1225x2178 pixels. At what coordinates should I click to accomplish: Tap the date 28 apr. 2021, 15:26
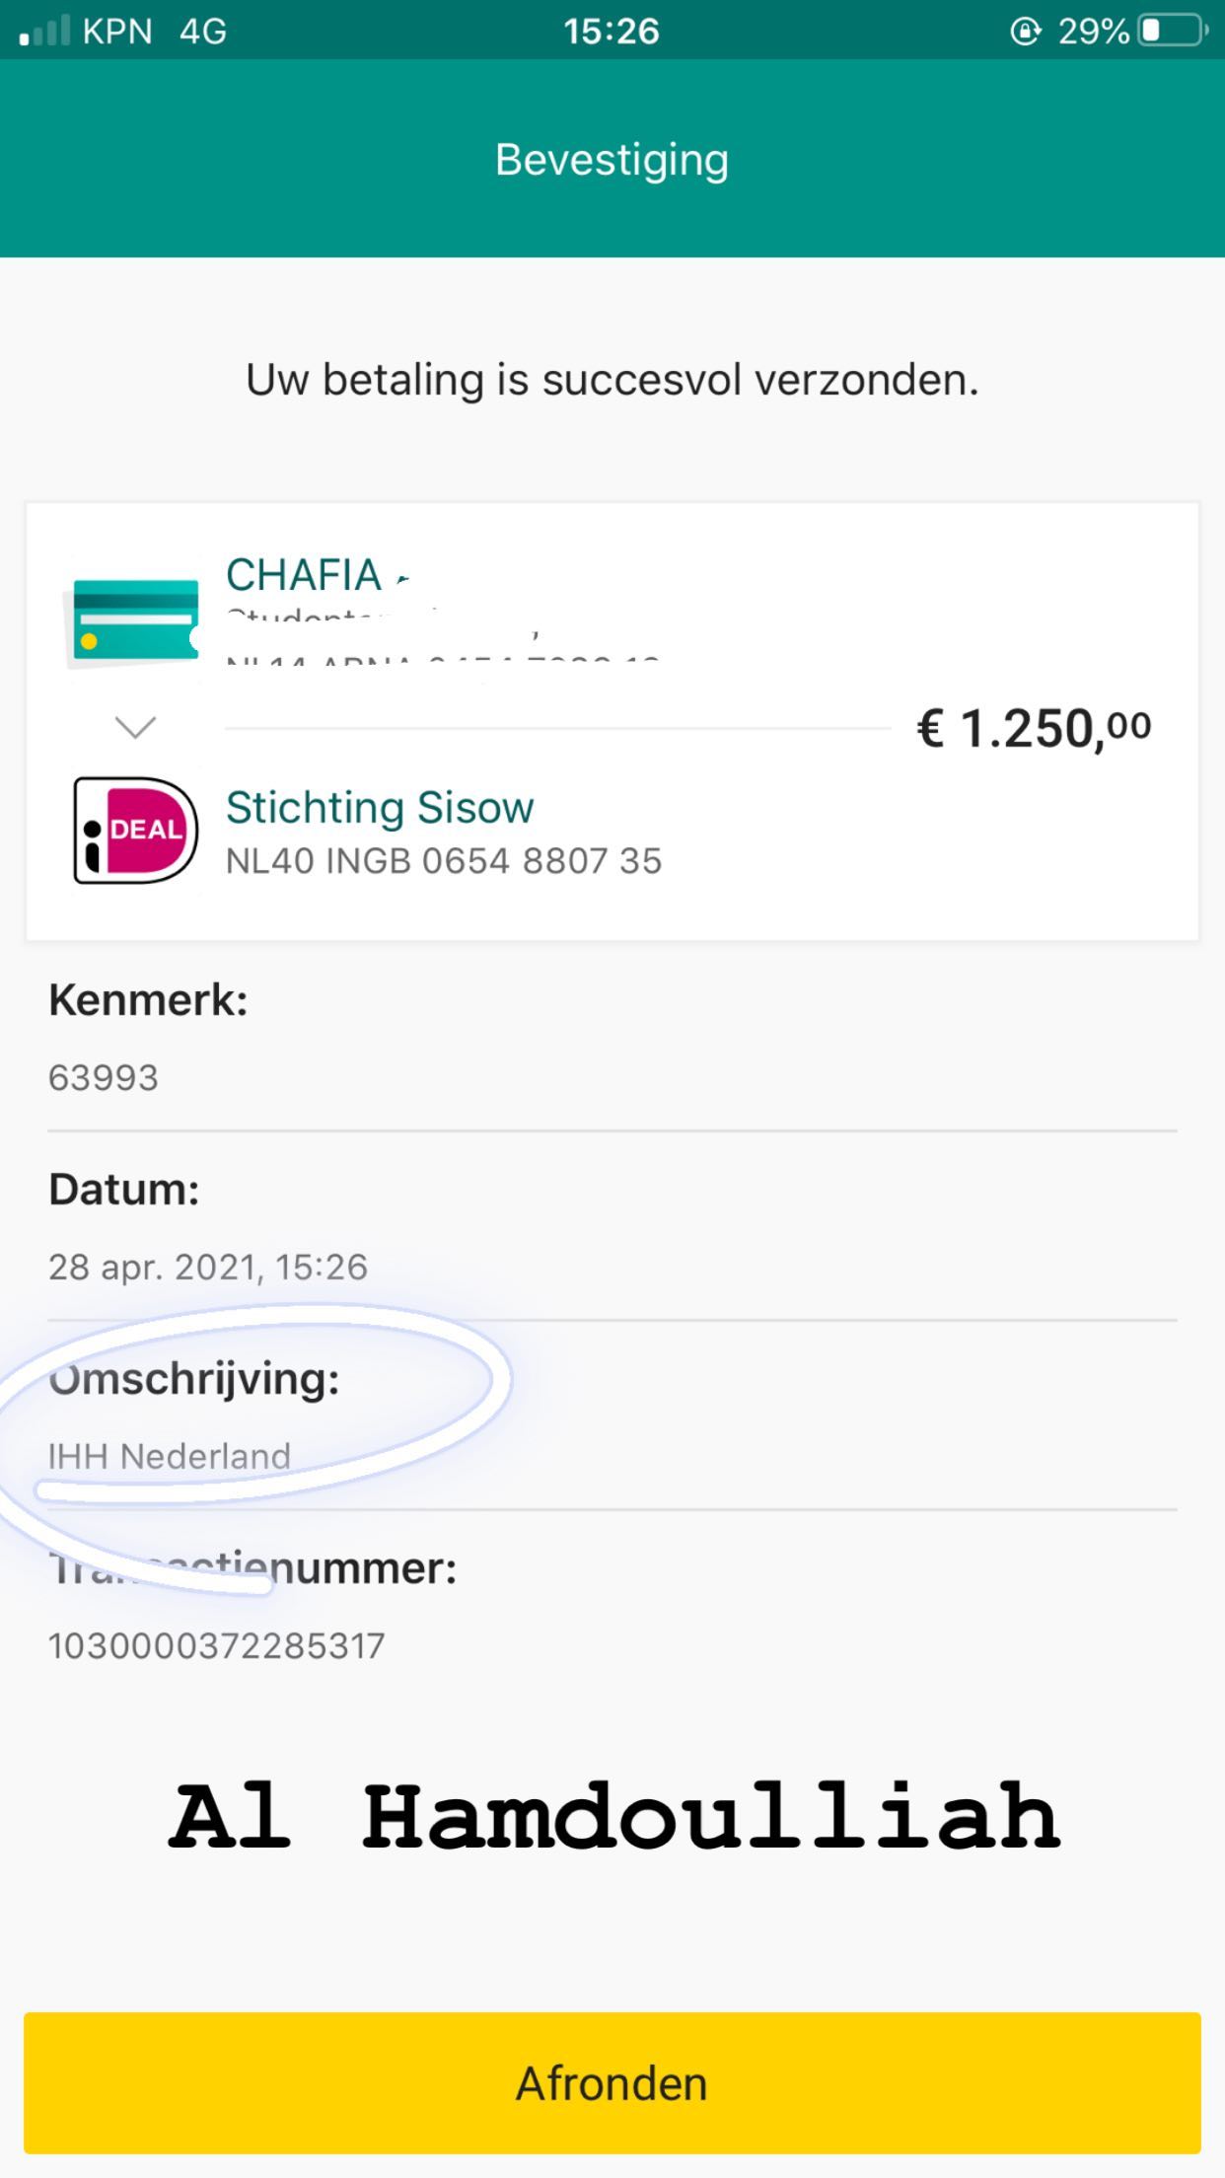click(x=208, y=1268)
